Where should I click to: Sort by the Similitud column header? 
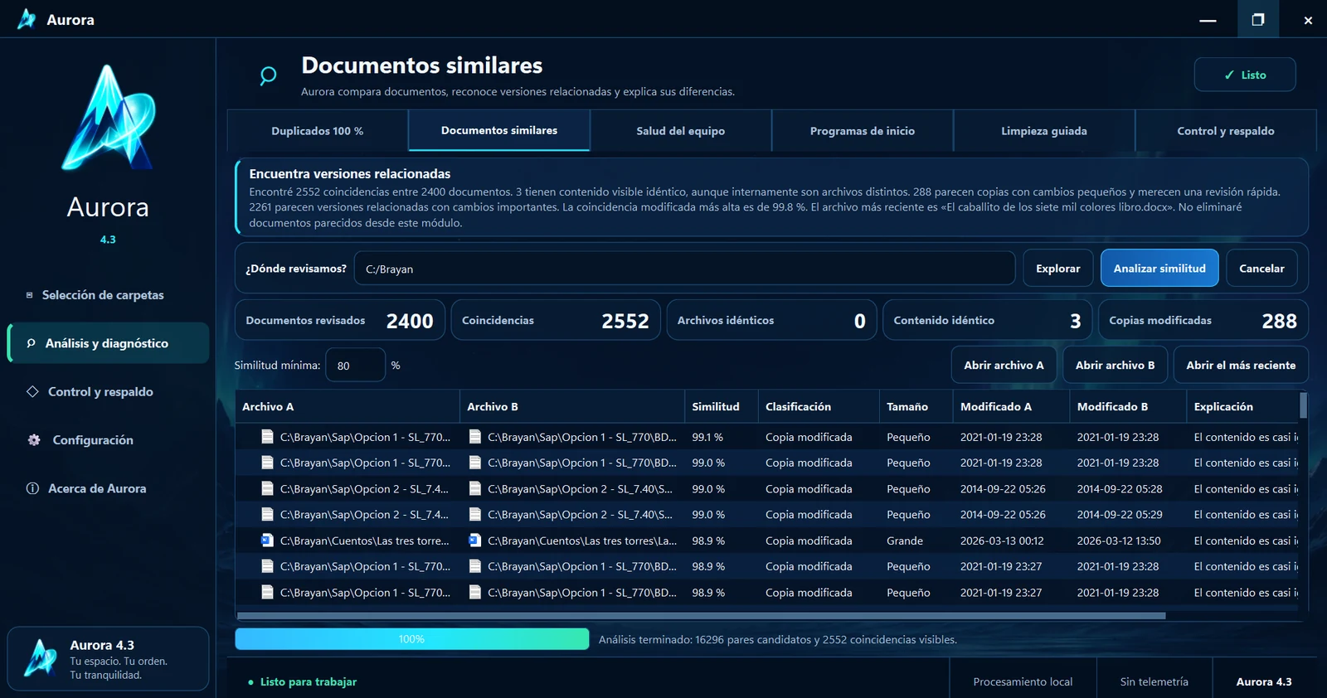(722, 407)
